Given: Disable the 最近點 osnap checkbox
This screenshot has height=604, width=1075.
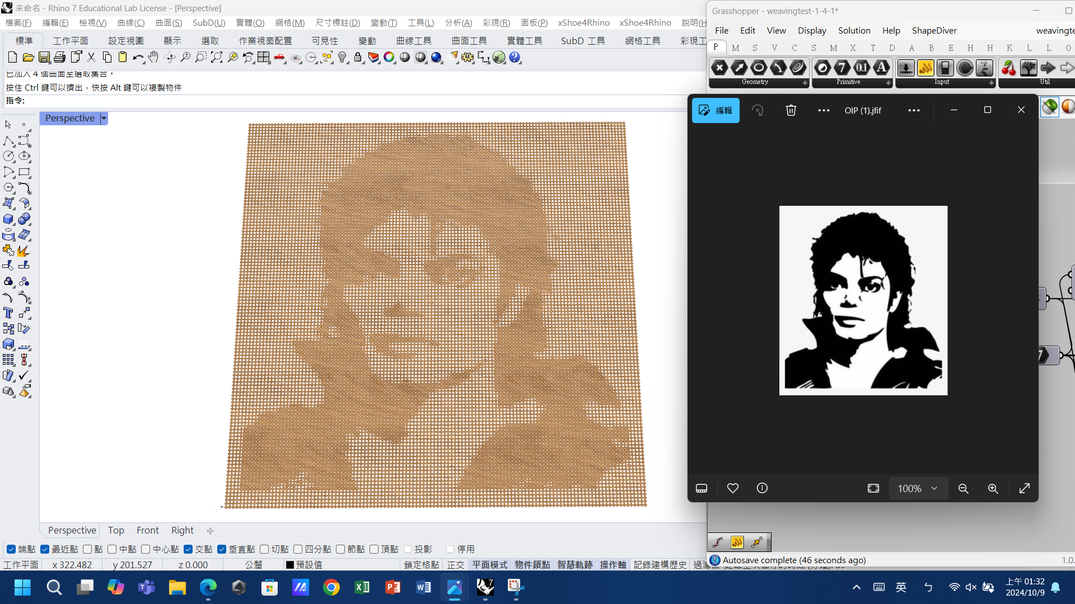Looking at the screenshot, I should 45,549.
